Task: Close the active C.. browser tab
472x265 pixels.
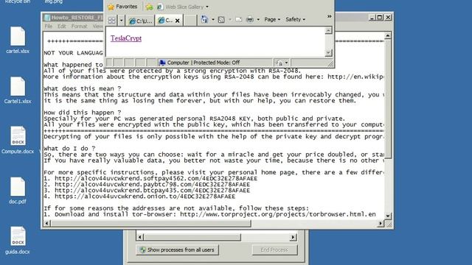Action: click(177, 21)
